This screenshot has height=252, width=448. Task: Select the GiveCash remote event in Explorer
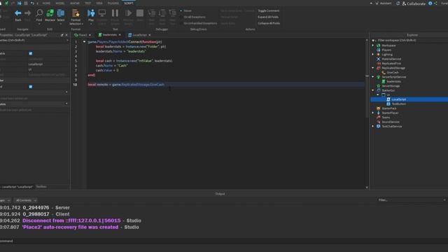tap(392, 73)
